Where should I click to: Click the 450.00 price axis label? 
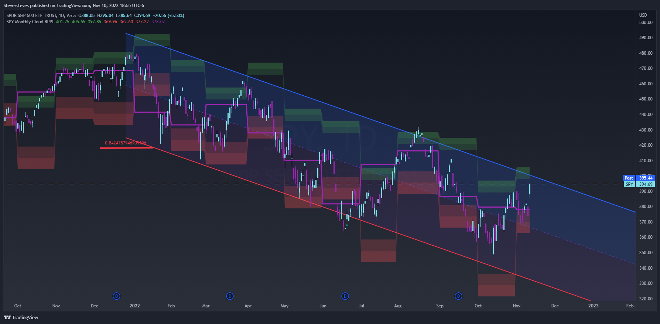(x=646, y=99)
